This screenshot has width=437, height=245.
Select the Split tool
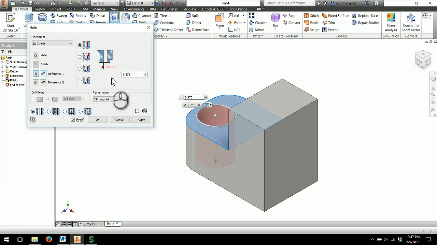click(193, 16)
